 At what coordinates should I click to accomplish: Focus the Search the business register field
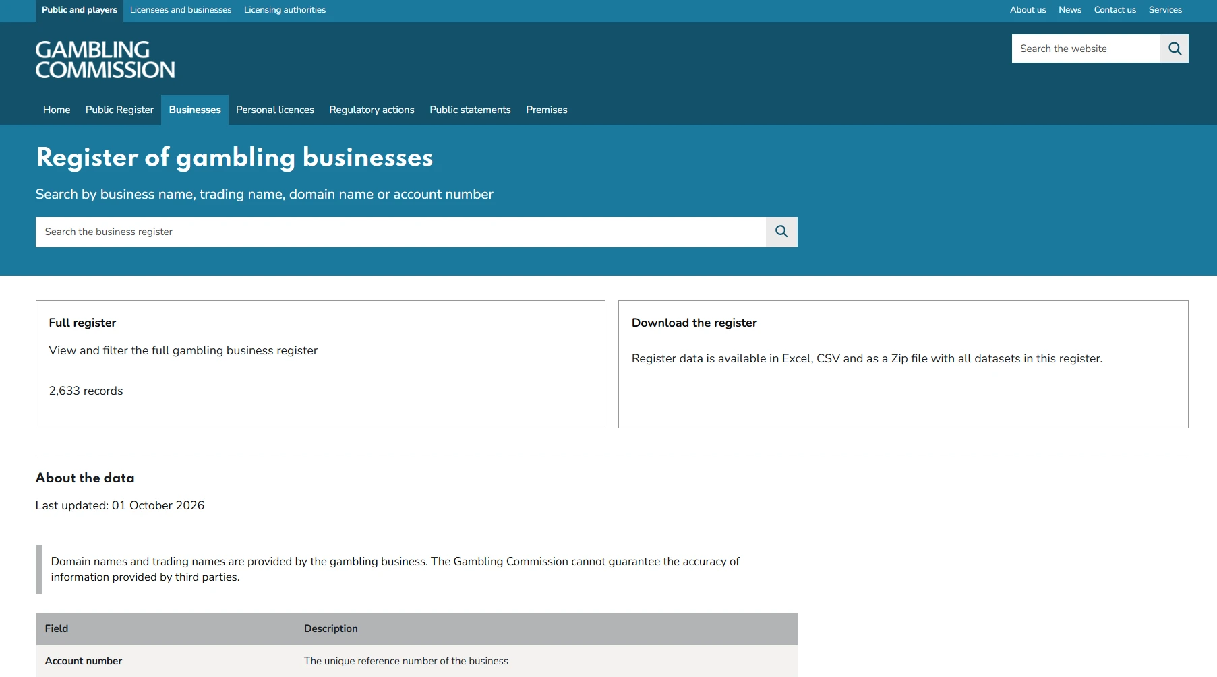click(400, 232)
